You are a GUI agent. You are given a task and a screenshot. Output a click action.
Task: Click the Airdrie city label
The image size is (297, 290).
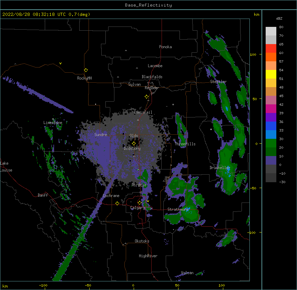139,185
